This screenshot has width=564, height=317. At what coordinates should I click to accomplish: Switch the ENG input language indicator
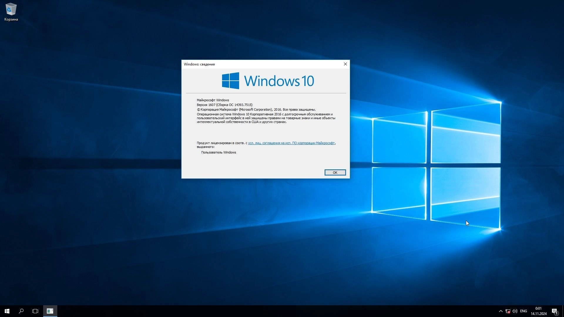(523, 311)
